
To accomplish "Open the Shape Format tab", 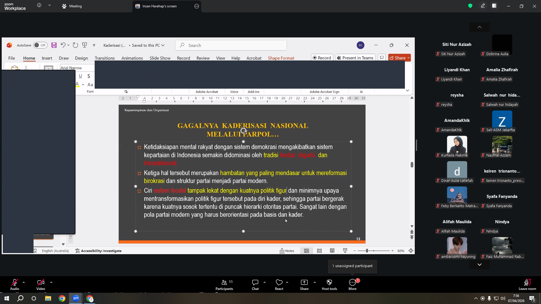I will pos(281,58).
